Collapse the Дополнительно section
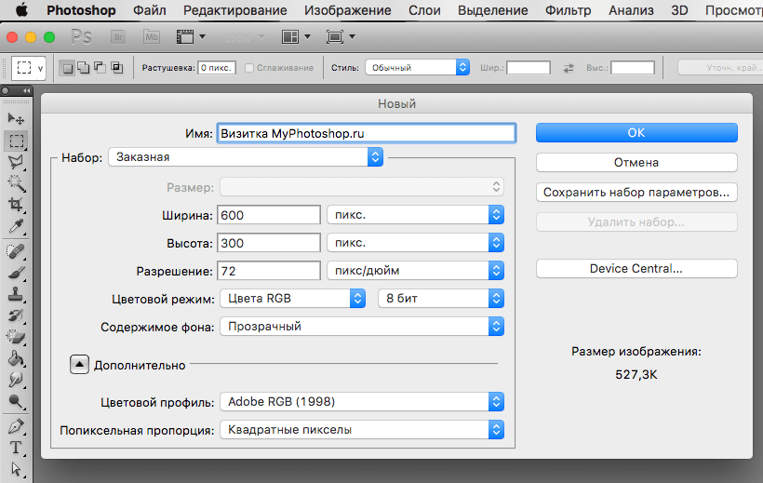 [x=79, y=365]
